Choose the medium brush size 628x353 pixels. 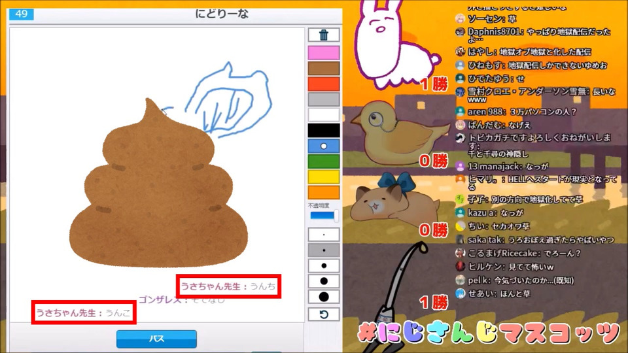click(x=324, y=266)
